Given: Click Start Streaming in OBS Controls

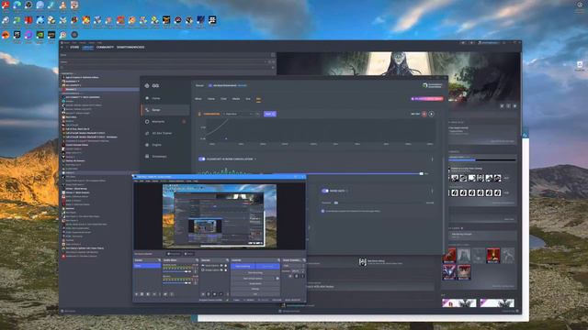Looking at the screenshot, I should coord(243,267).
